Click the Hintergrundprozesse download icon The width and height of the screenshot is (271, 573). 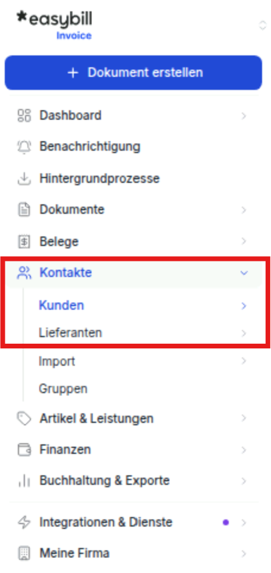point(24,179)
